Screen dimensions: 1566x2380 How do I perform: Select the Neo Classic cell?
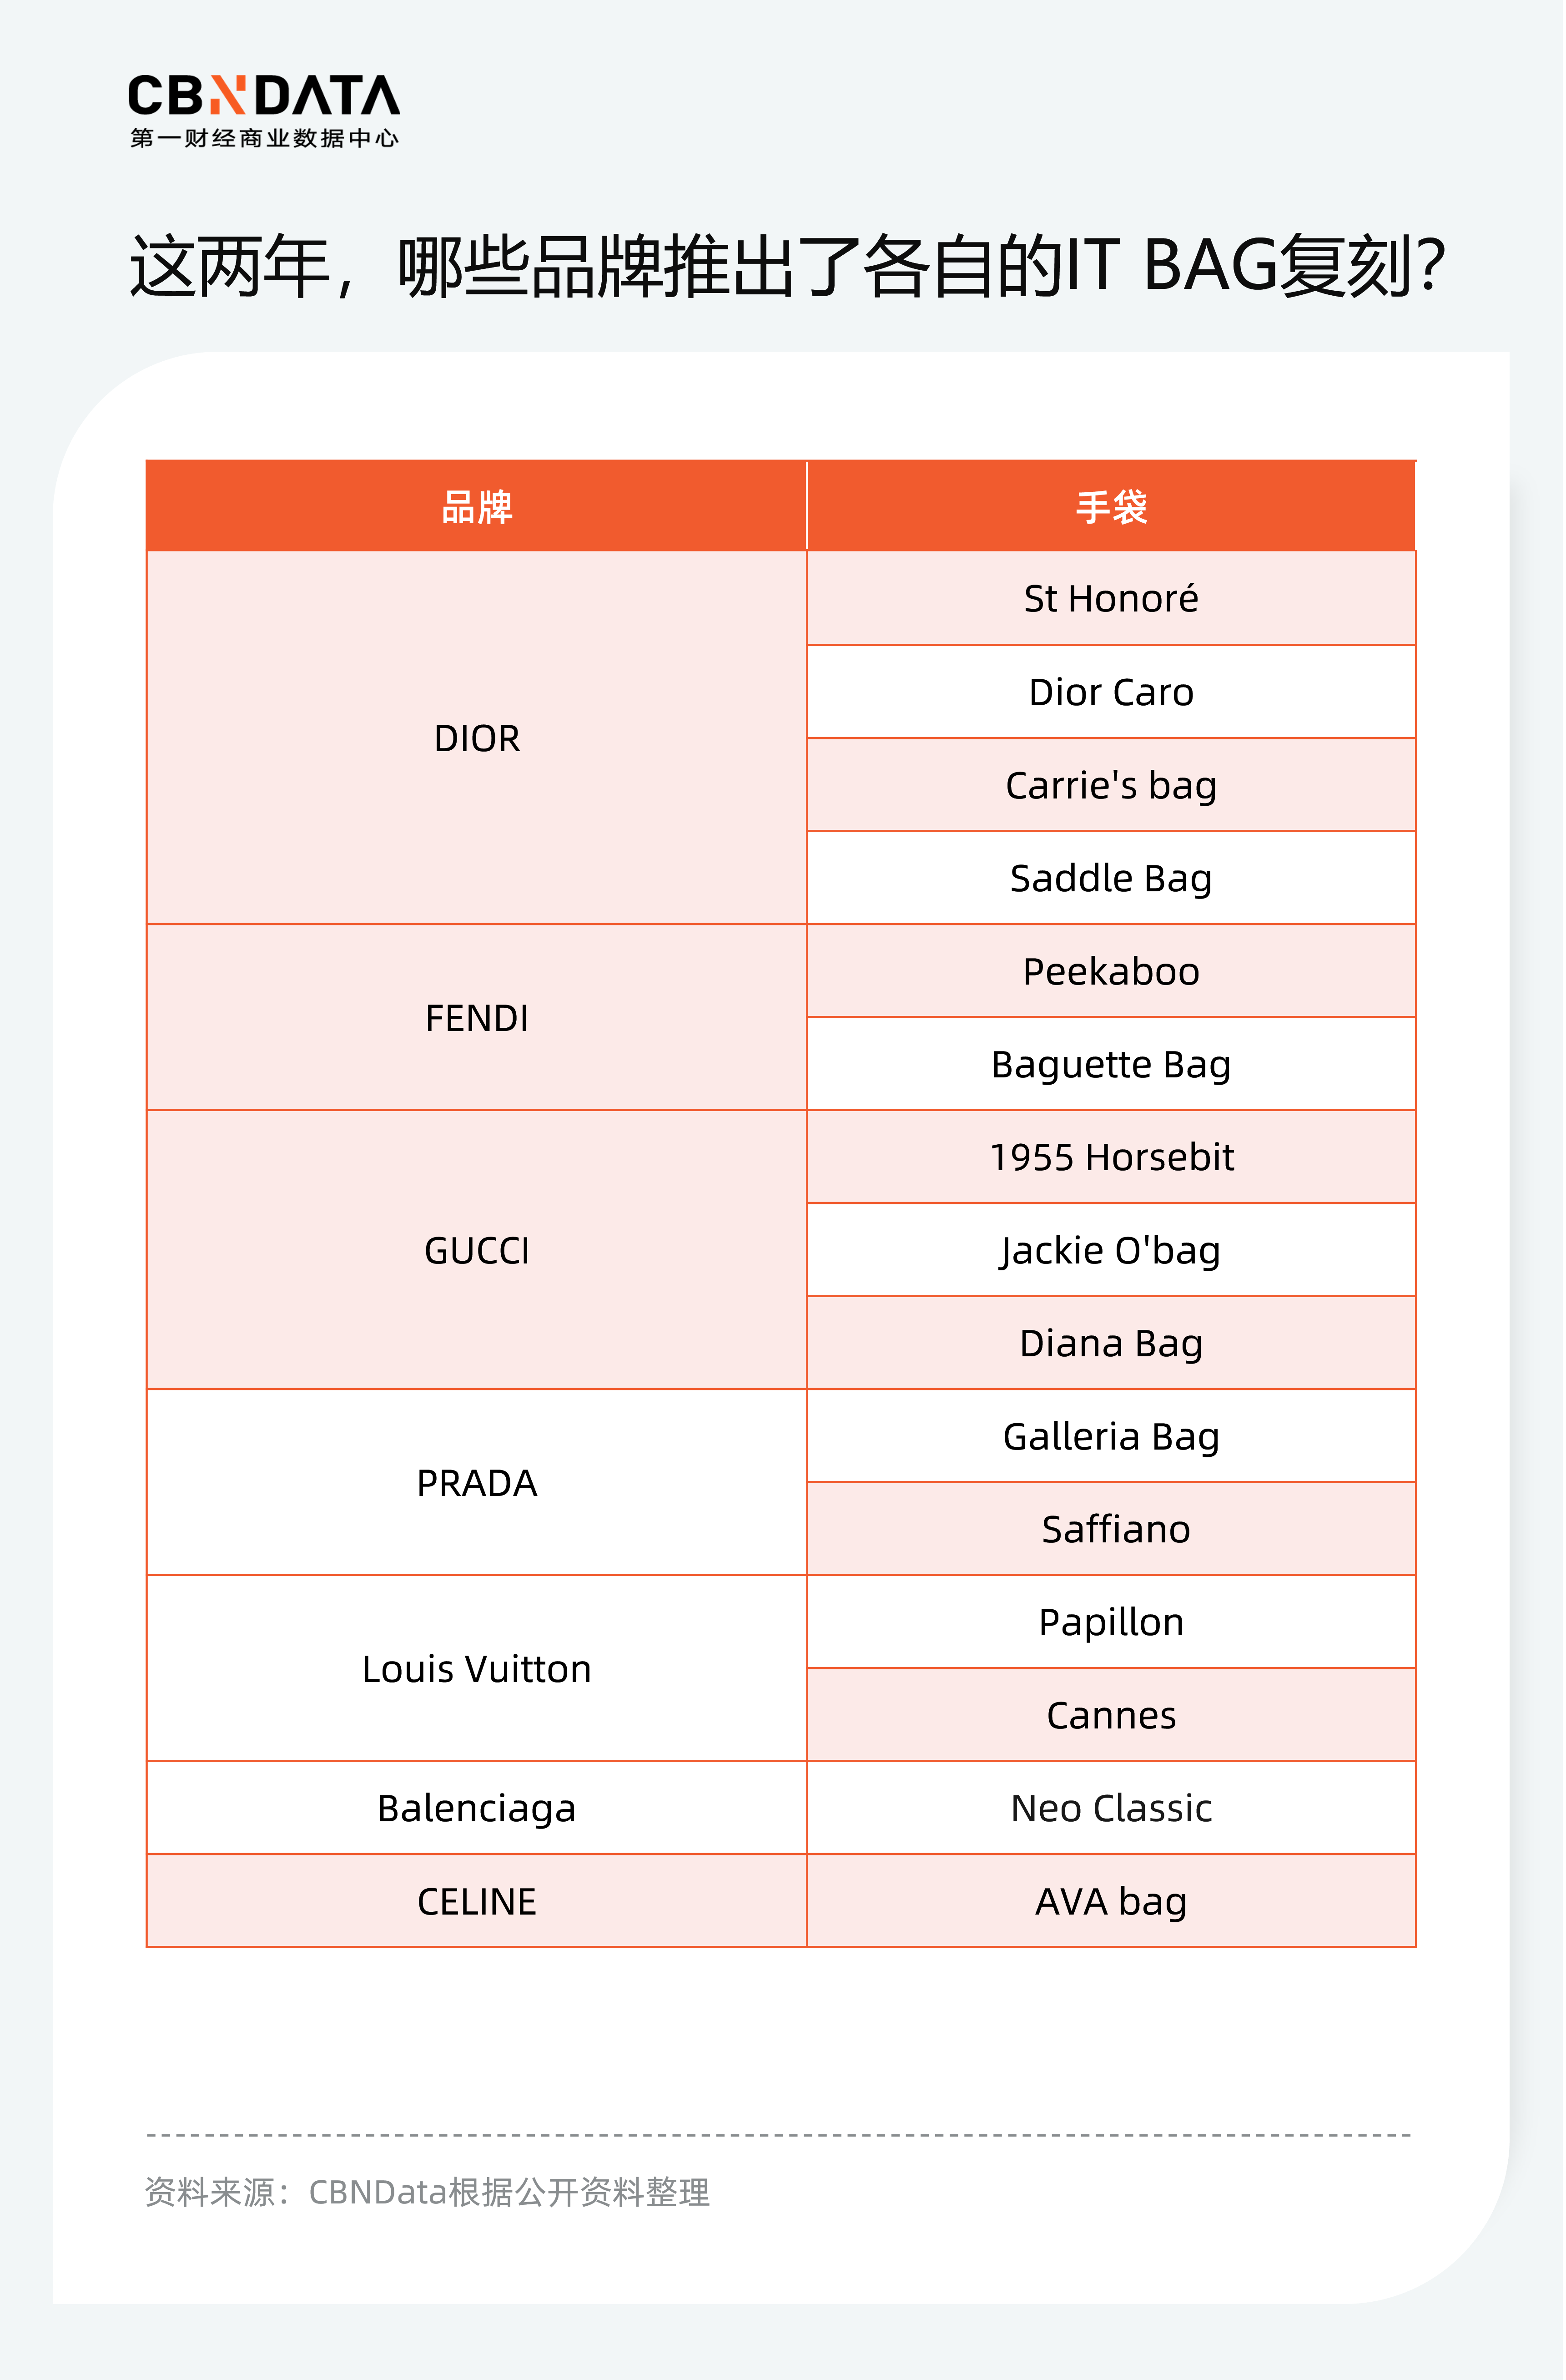(x=1111, y=1808)
